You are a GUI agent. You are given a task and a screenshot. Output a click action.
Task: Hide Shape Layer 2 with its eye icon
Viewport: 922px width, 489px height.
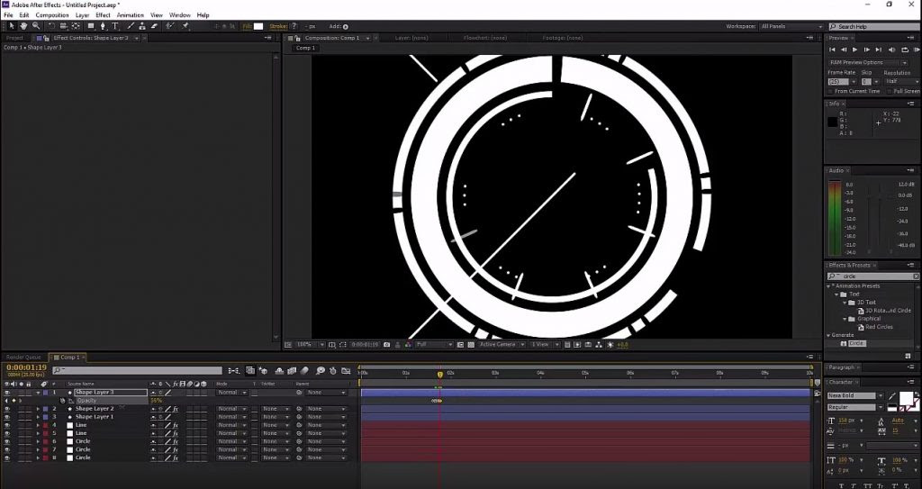click(x=7, y=409)
